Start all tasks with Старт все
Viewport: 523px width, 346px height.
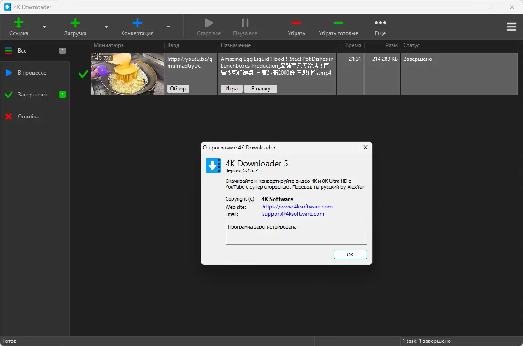pos(209,27)
